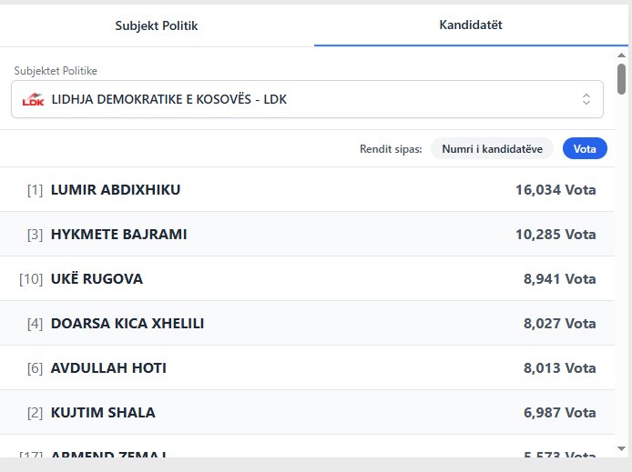Sort candidates by Vota
The image size is (632, 472).
coord(585,149)
